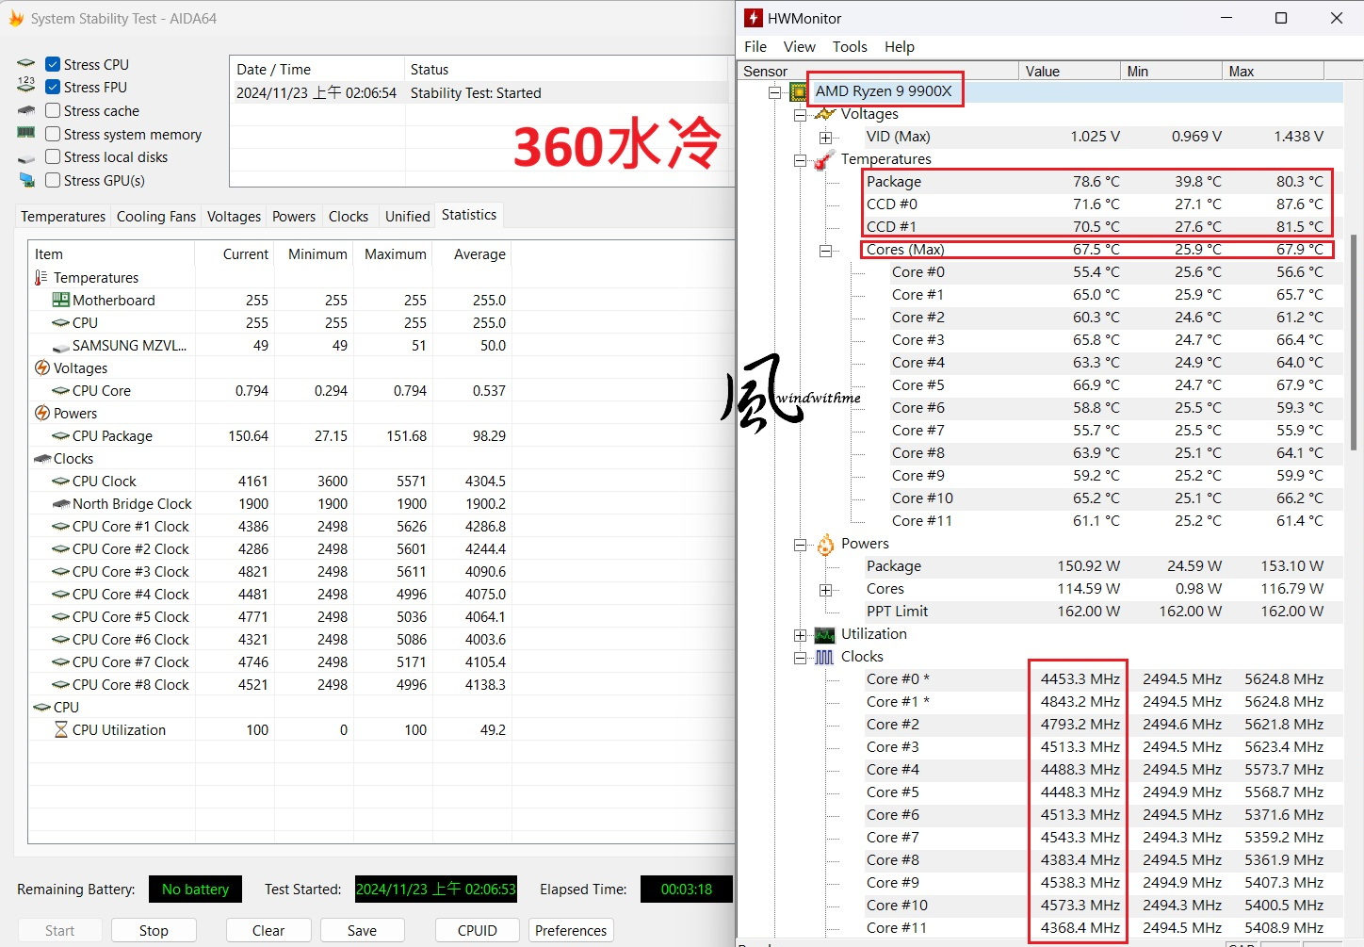Enable Stress system memory option
Image resolution: width=1364 pixels, height=947 pixels.
[53, 134]
